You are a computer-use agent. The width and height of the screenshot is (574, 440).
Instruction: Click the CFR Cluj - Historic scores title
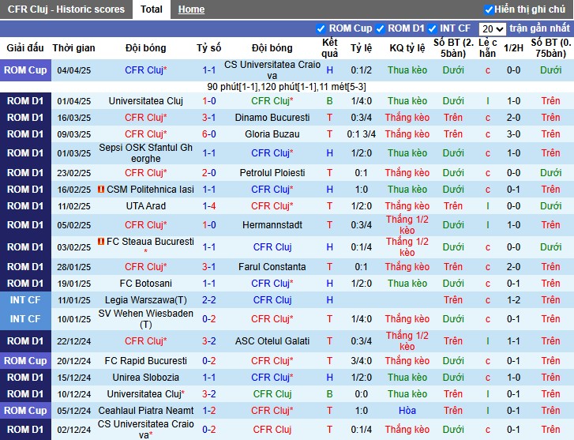(x=66, y=9)
